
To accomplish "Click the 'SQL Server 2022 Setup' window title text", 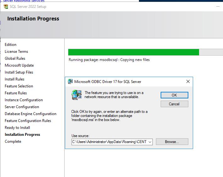I will (x=28, y=7).
